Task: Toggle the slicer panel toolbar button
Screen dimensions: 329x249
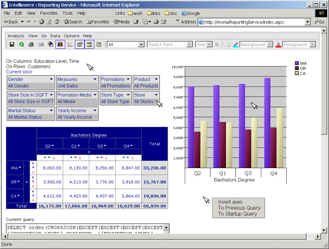Action: [79, 44]
